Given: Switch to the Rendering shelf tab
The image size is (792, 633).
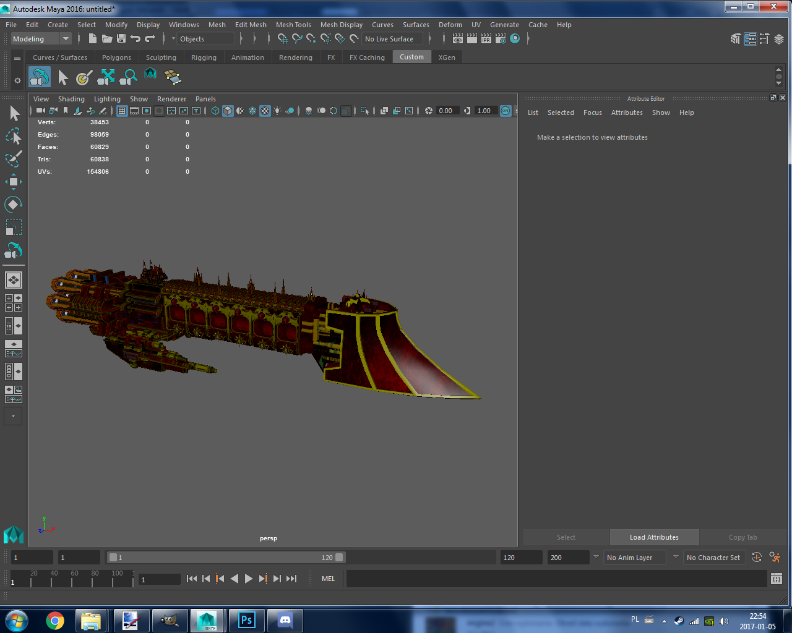Looking at the screenshot, I should (295, 57).
